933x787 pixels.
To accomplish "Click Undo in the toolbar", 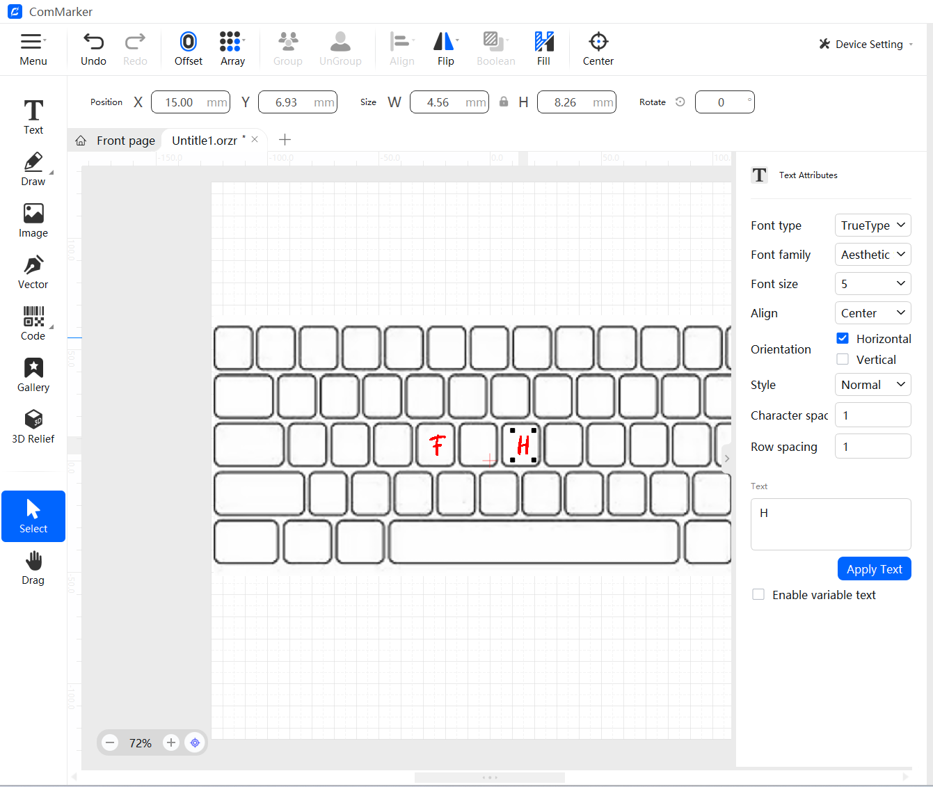I will coord(93,47).
